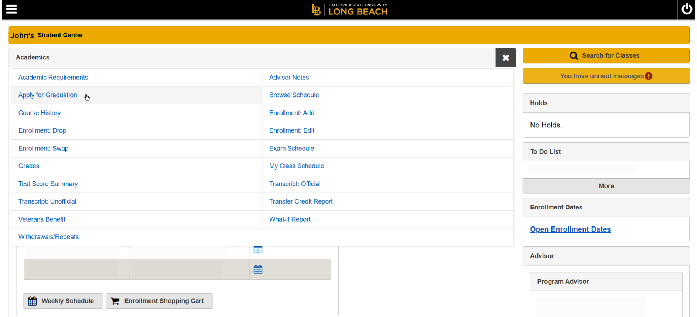Open Withdrawals/Repeats menu item
697x317 pixels.
pos(48,237)
